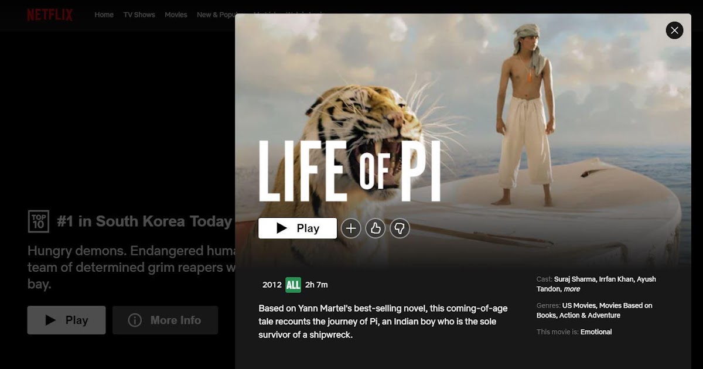Click the Netflix logo
This screenshot has width=703, height=369.
[50, 15]
